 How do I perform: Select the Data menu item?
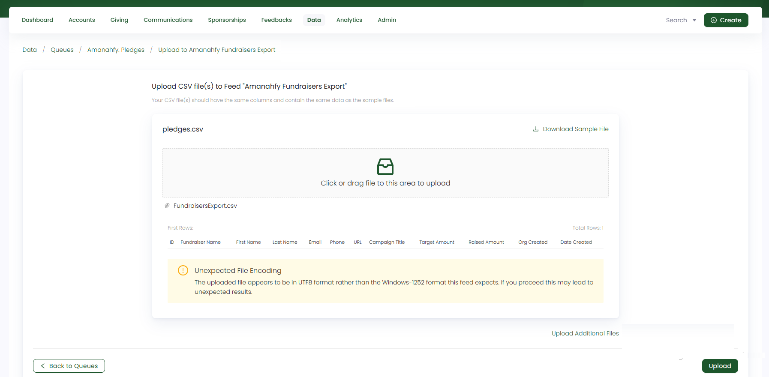[314, 20]
